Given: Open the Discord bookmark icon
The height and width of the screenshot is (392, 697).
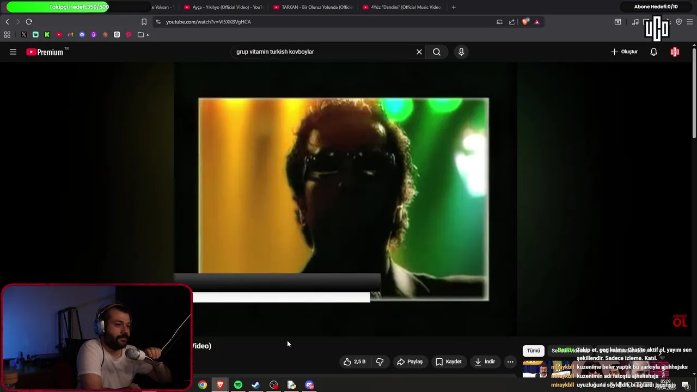Looking at the screenshot, I should point(82,34).
